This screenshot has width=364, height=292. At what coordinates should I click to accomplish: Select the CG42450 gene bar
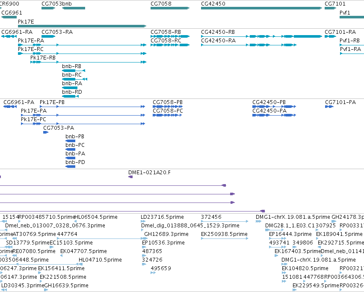pyautogui.click(x=262, y=8)
